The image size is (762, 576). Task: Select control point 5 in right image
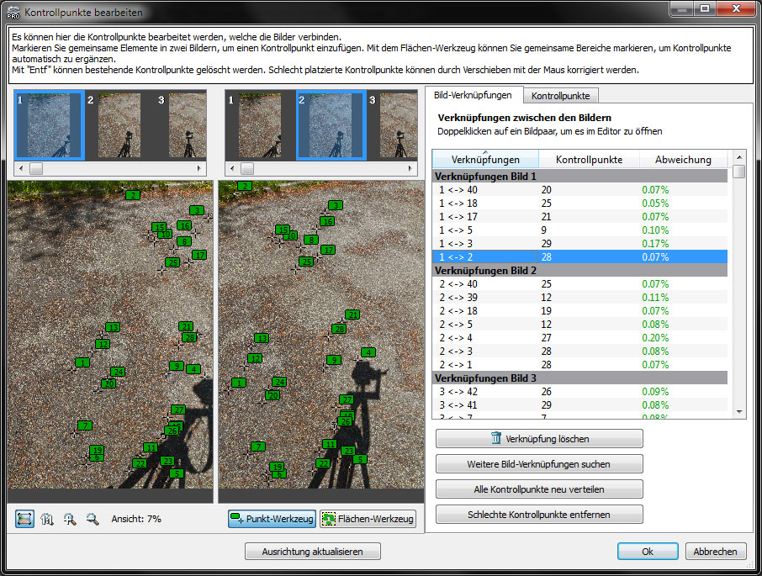coord(360,459)
